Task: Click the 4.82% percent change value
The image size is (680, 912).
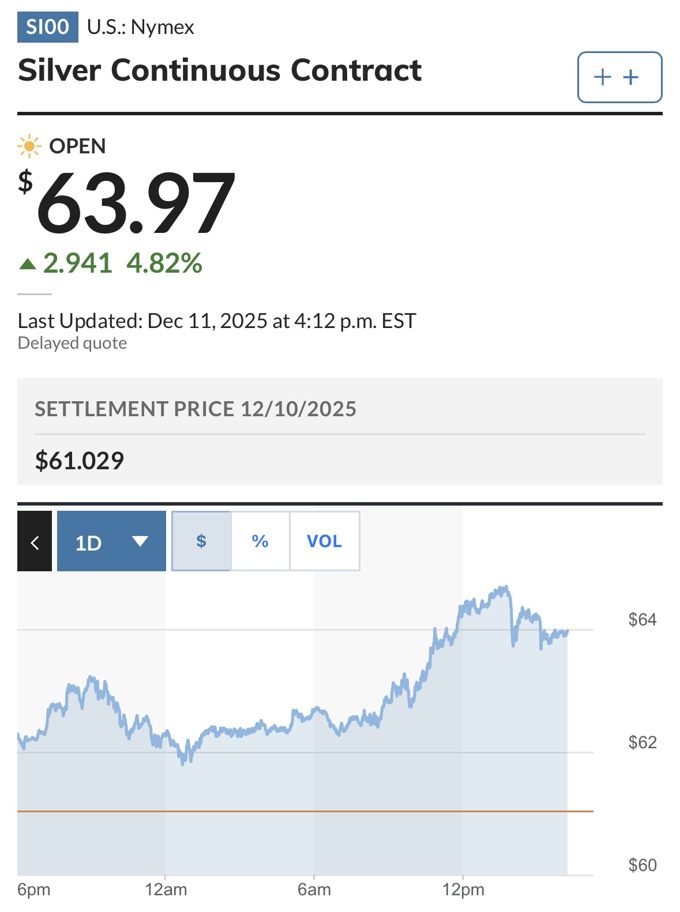Action: point(164,263)
